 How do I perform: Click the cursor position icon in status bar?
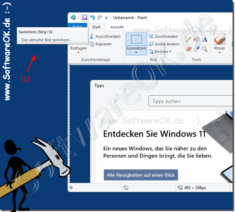(71, 187)
